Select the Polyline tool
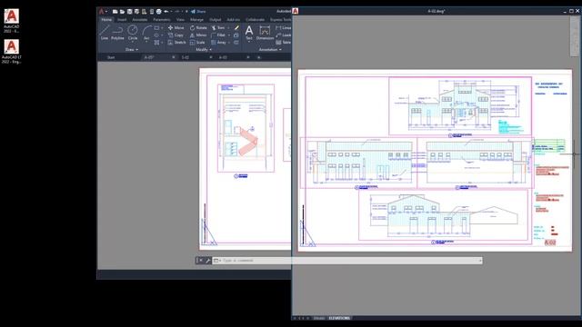 (117, 33)
